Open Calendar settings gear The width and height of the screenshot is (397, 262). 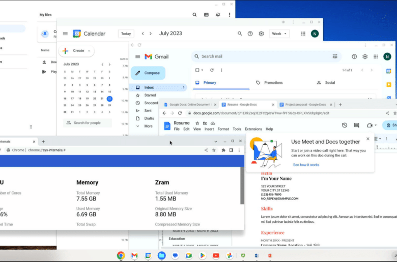point(261,34)
